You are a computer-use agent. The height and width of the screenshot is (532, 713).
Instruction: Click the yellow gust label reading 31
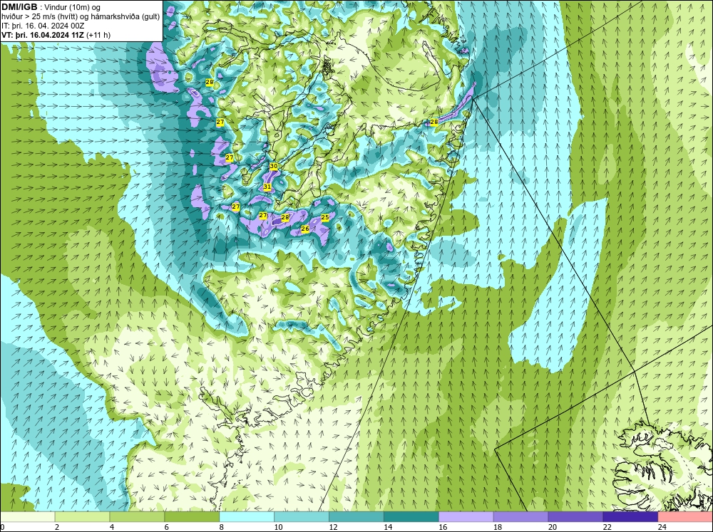(x=267, y=187)
